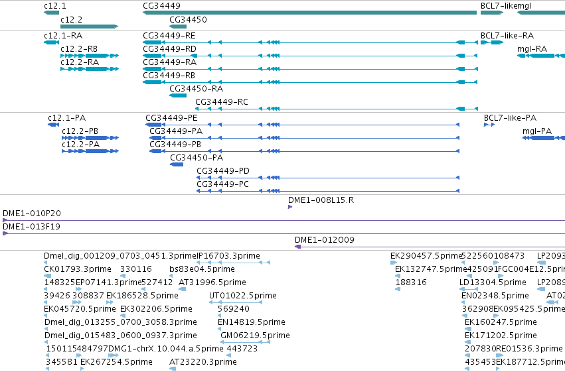565x372 pixels.
Task: Click EST EK302206.5prime
Action: (x=156, y=310)
